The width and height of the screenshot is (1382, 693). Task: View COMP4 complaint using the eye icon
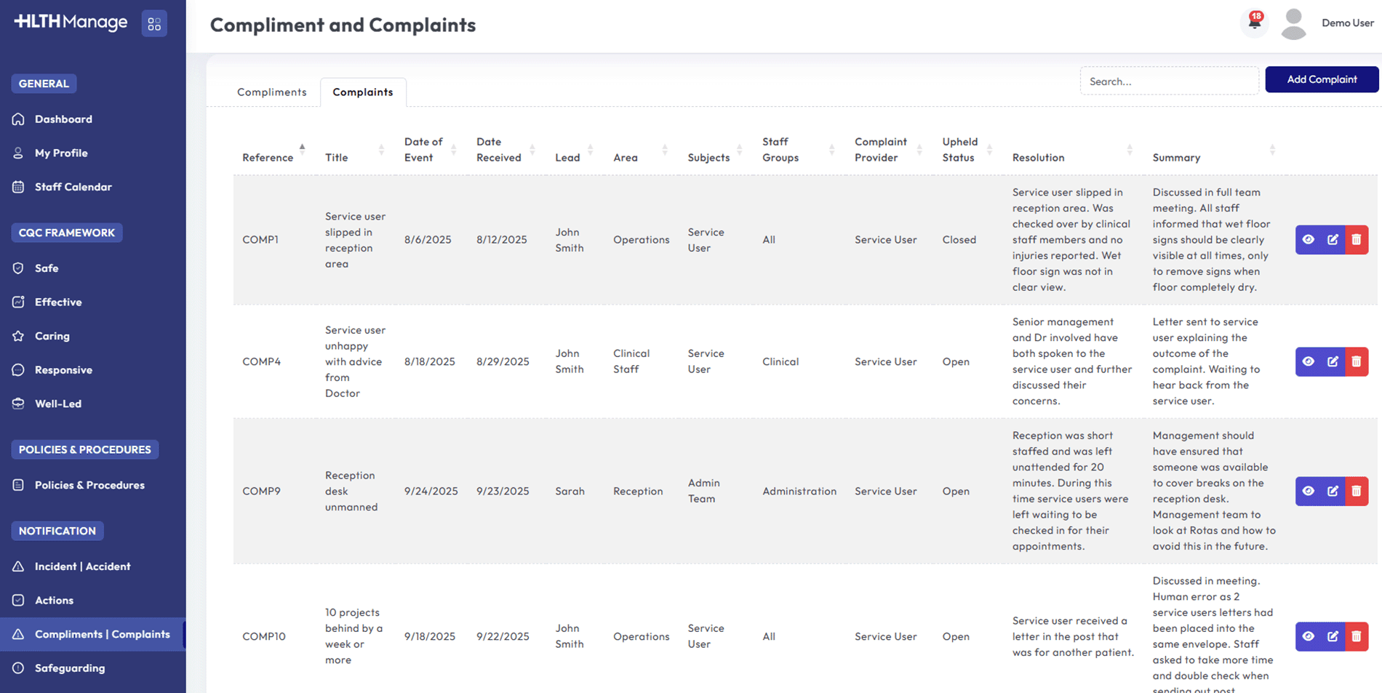[1308, 361]
